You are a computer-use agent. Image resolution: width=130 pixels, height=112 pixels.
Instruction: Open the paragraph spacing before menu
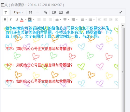(58, 20)
